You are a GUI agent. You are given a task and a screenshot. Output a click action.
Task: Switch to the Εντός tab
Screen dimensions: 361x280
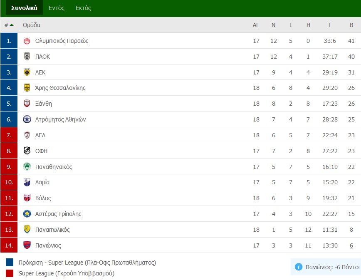pos(57,8)
